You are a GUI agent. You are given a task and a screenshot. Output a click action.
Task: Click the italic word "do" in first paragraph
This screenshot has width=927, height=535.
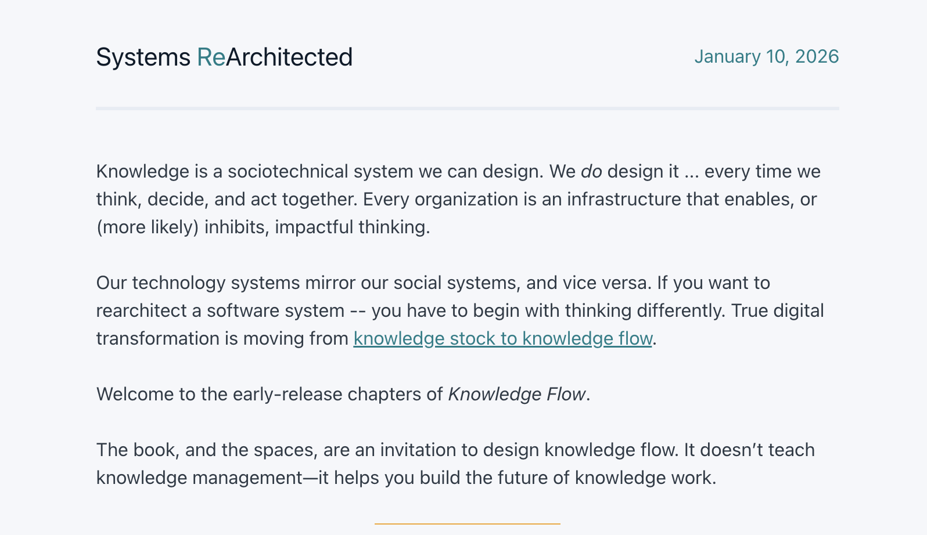591,172
